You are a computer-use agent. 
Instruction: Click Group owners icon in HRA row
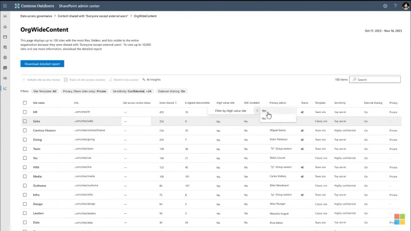pyautogui.click(x=272, y=167)
